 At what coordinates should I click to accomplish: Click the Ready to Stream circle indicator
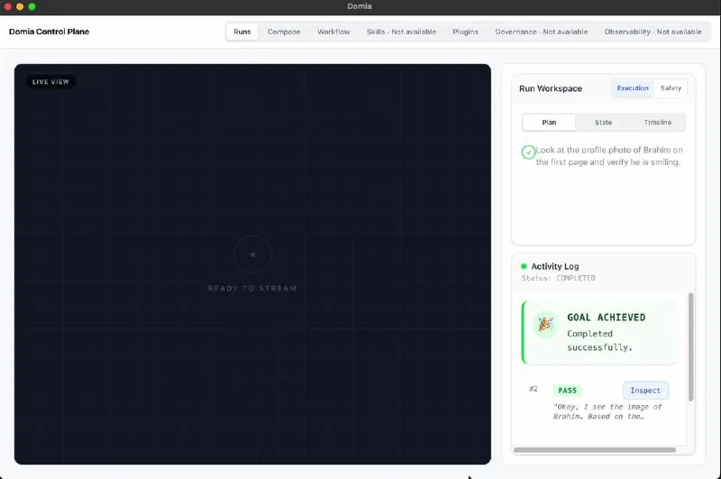[x=252, y=254]
